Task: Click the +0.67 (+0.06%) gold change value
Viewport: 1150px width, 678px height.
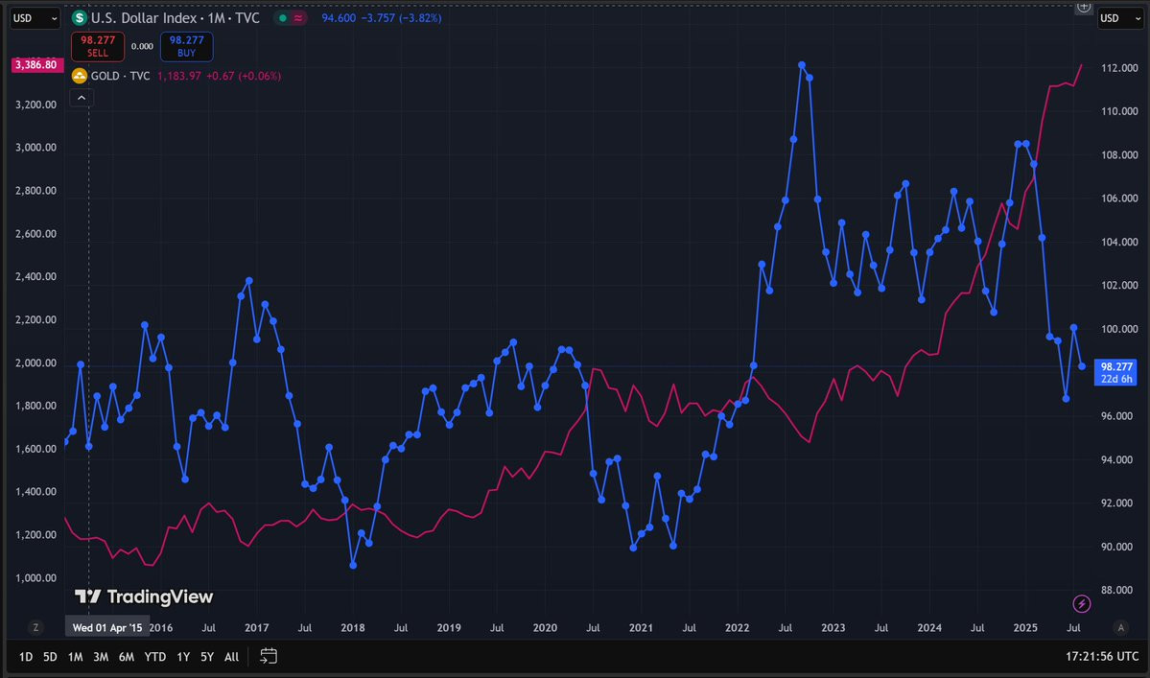Action: point(243,76)
